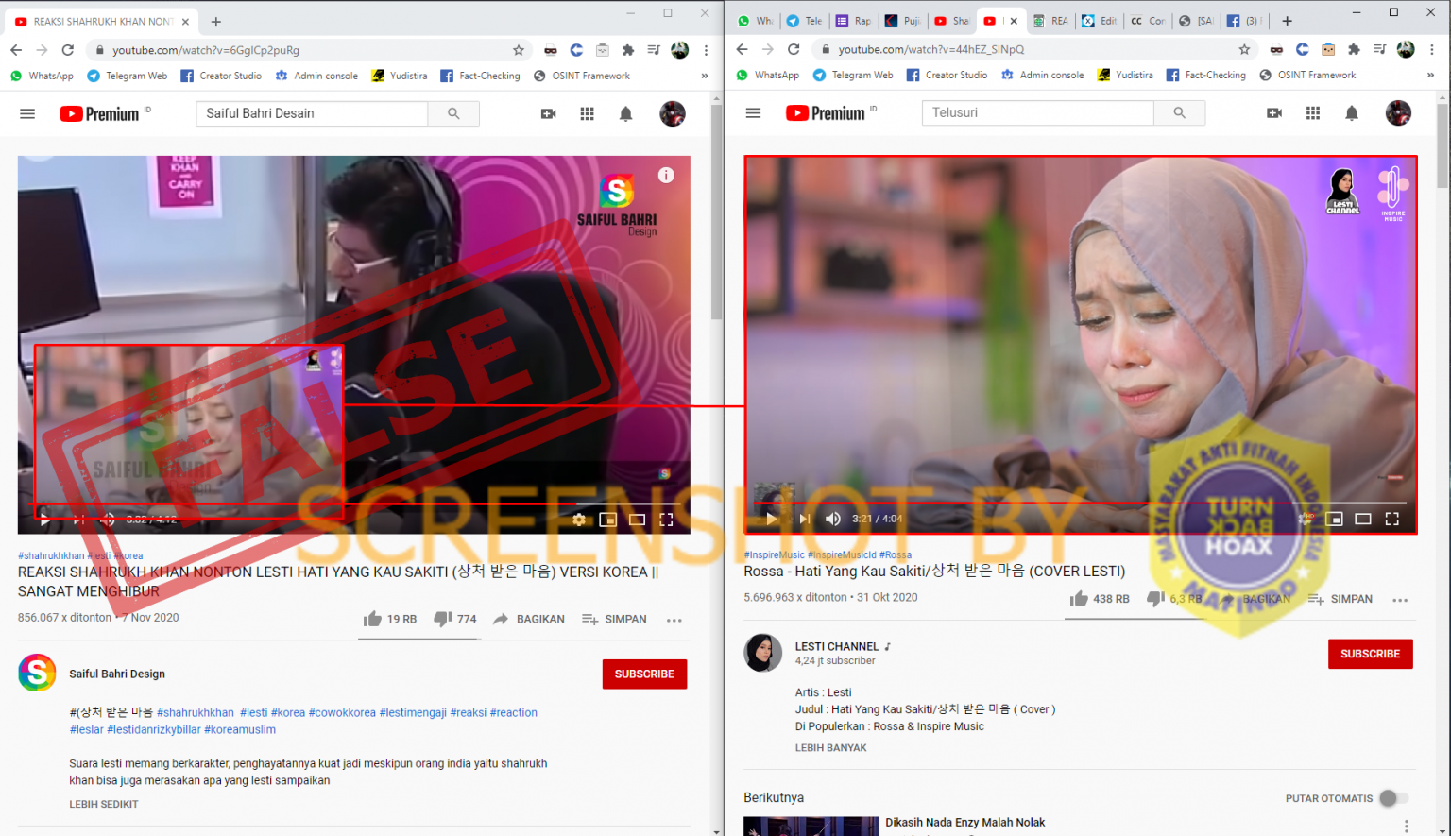Screen dimensions: 1451x836
Task: Open YouTube guide menu in right window
Action: click(753, 112)
